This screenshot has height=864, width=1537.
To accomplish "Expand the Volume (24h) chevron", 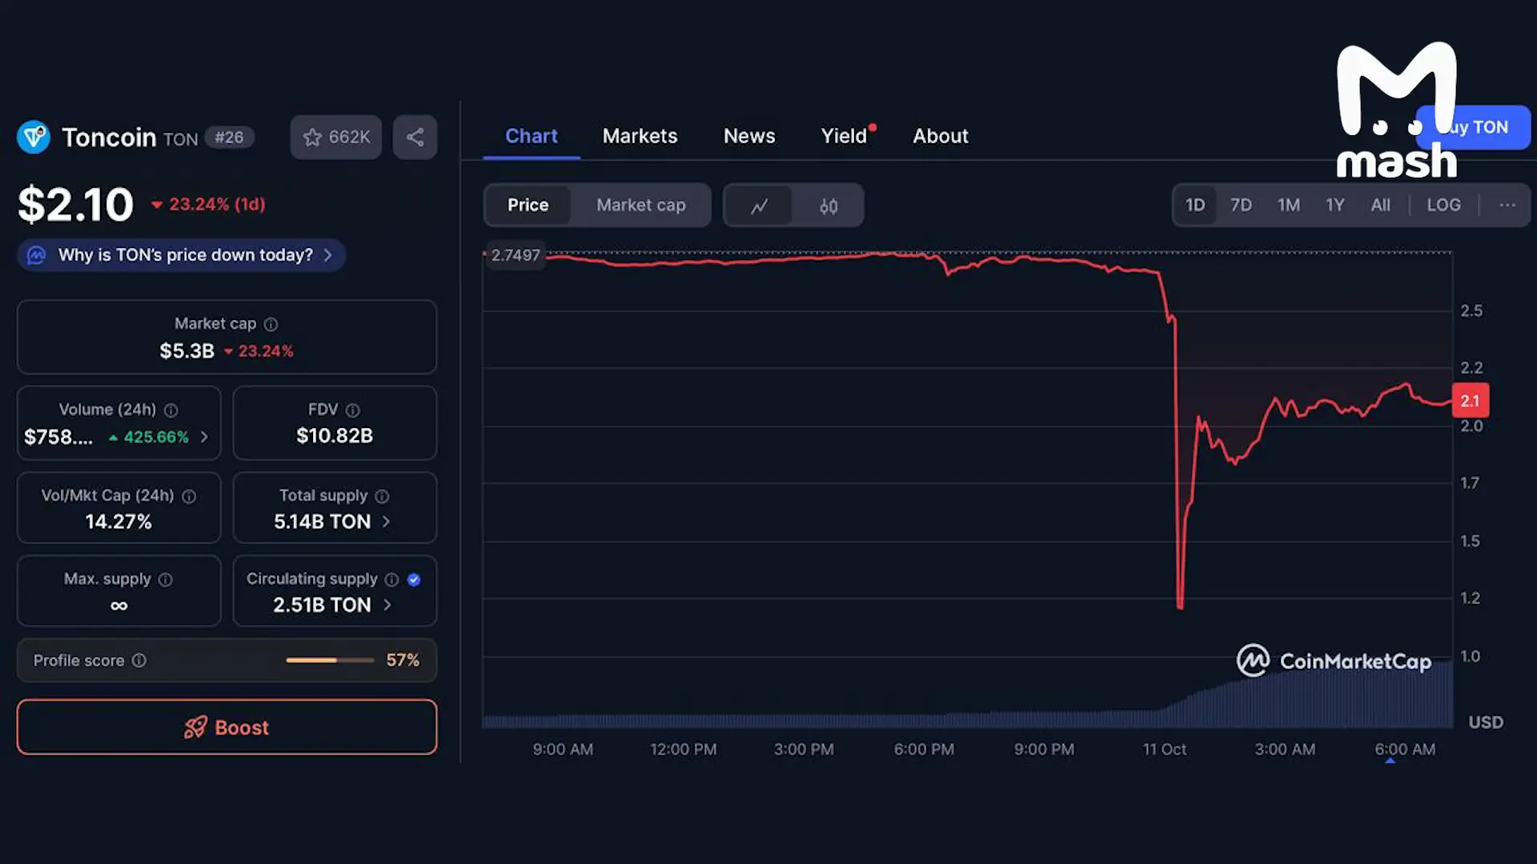I will (x=204, y=437).
